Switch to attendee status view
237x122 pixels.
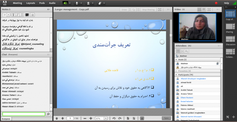tap(187, 51)
